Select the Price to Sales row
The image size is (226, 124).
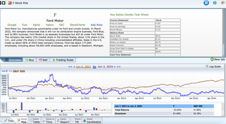pos(145,23)
